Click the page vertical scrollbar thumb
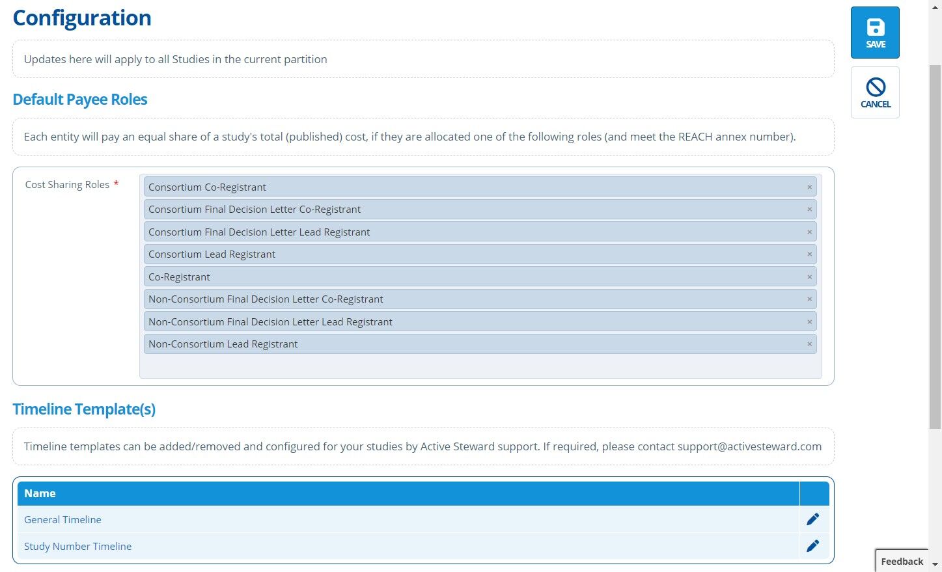942x572 pixels. [x=935, y=247]
